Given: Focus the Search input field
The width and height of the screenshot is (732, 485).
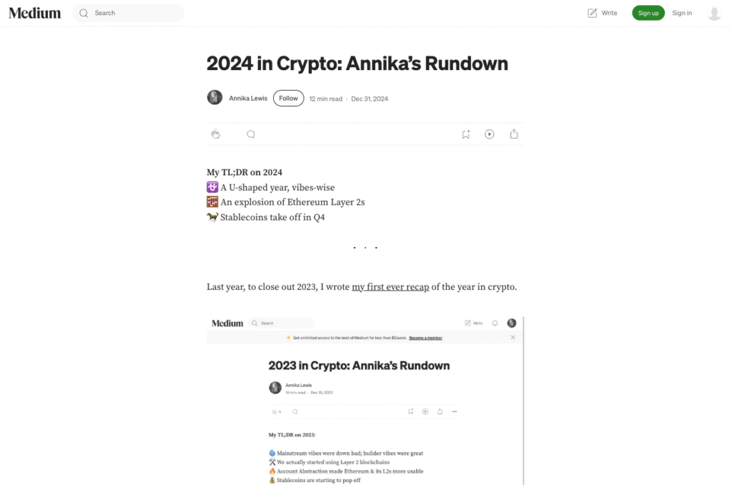Looking at the screenshot, I should pyautogui.click(x=129, y=13).
